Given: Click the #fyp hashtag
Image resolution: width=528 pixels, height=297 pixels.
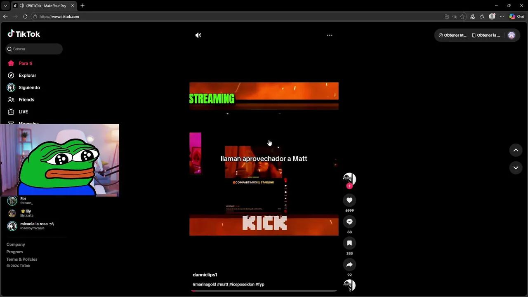Looking at the screenshot, I should pyautogui.click(x=260, y=284).
